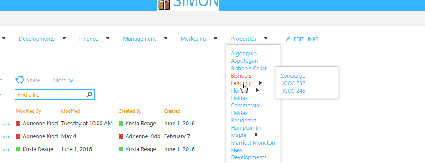Click the SIMON logo image
Viewport: 425px width, 163px height.
(x=188, y=5)
